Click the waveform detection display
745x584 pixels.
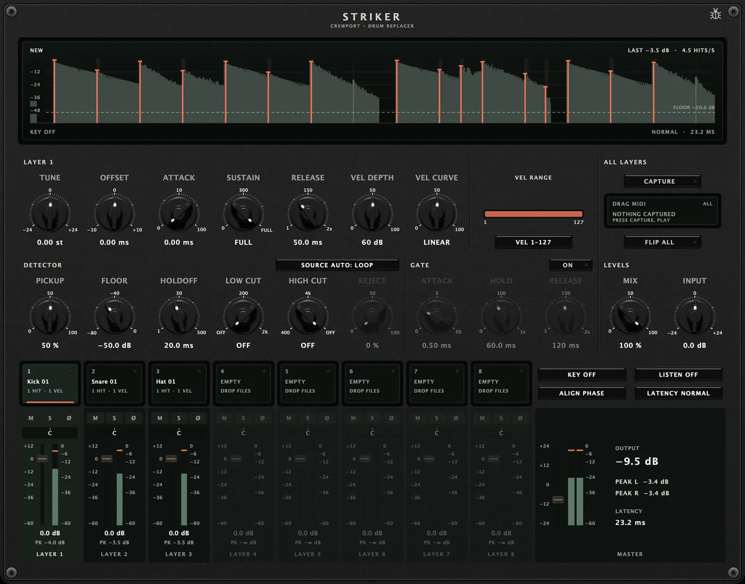coord(372,91)
